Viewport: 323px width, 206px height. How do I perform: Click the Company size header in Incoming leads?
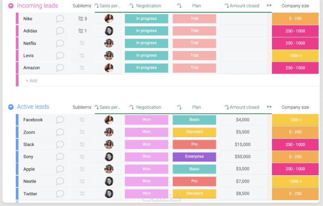[x=295, y=6]
